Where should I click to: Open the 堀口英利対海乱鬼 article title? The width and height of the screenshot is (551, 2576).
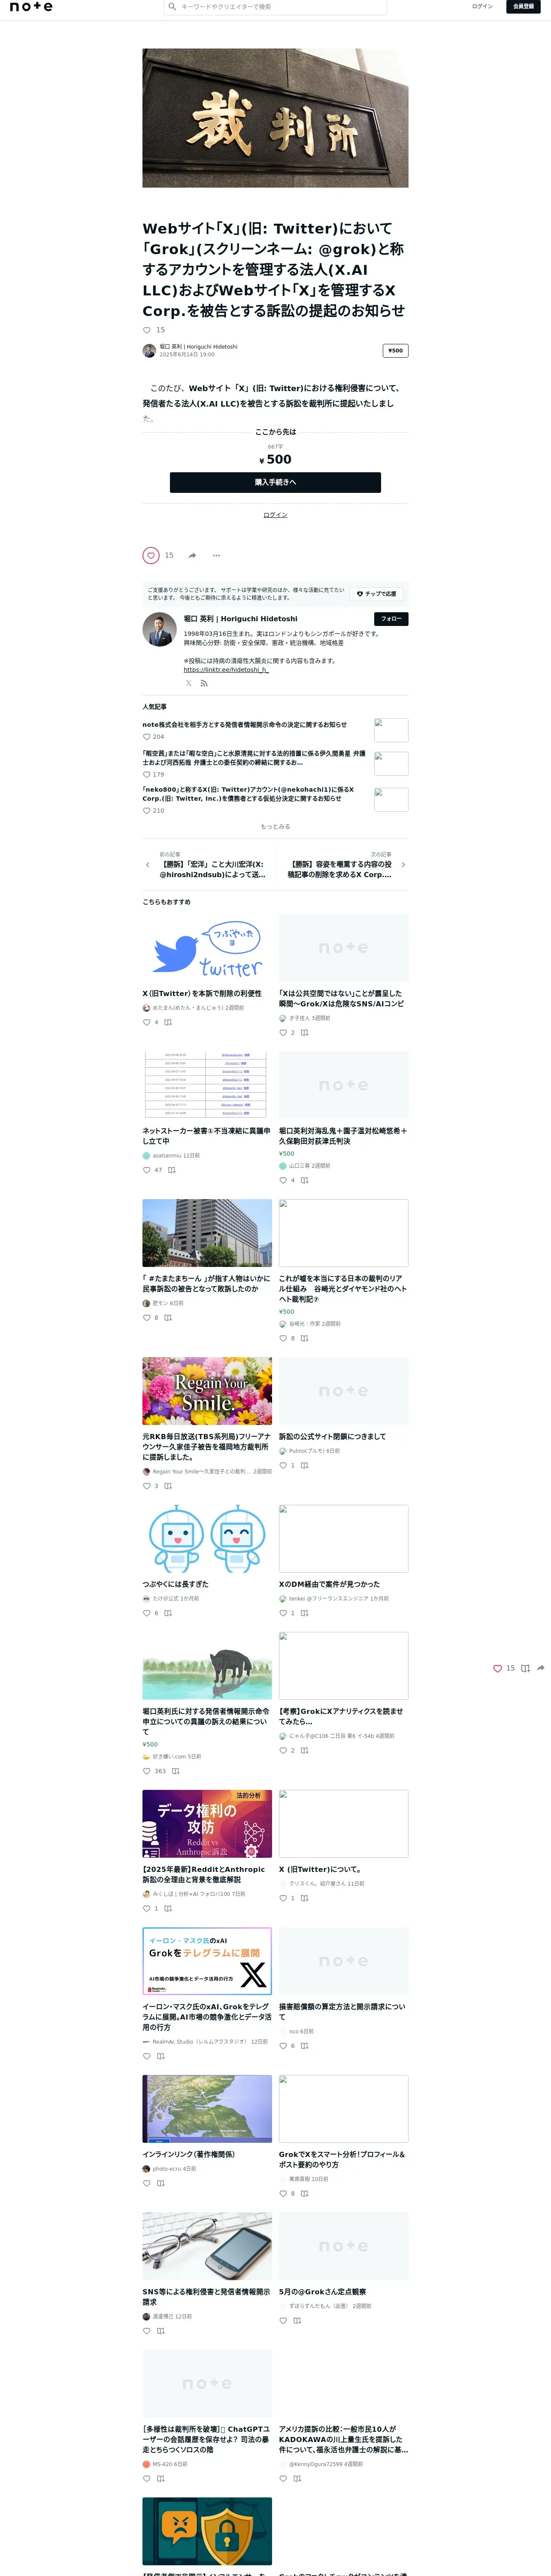[343, 1136]
